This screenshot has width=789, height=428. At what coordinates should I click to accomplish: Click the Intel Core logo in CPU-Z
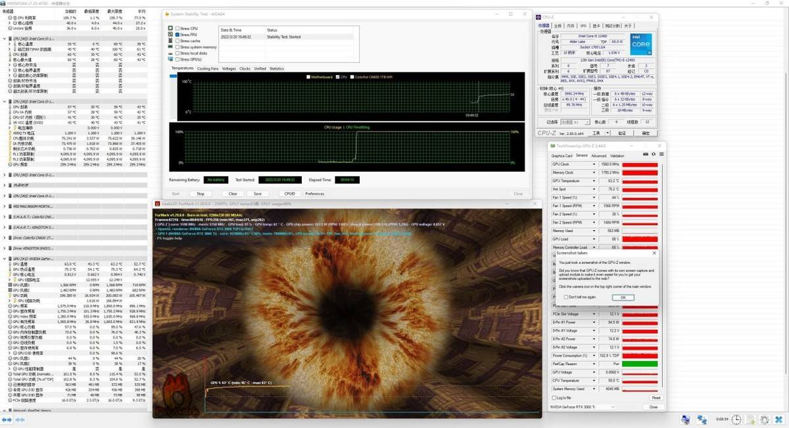[640, 43]
